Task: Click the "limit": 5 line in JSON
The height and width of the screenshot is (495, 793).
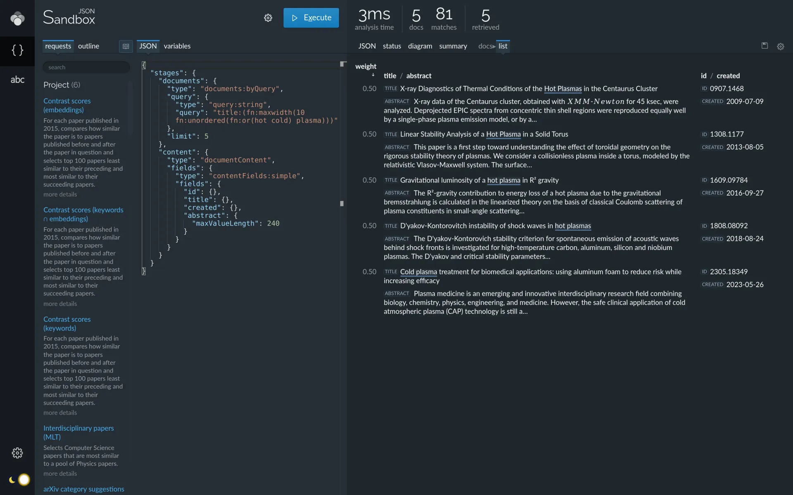Action: pyautogui.click(x=188, y=136)
